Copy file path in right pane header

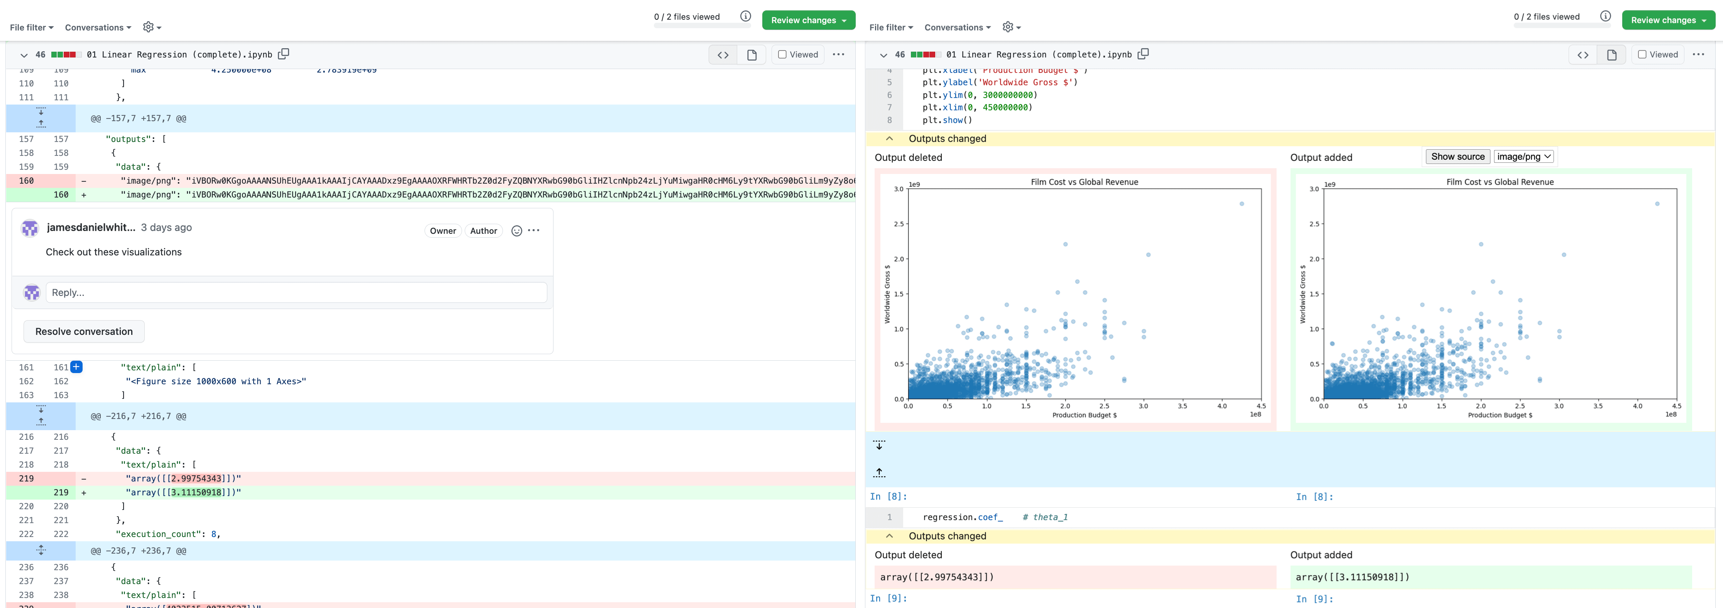(x=1143, y=54)
